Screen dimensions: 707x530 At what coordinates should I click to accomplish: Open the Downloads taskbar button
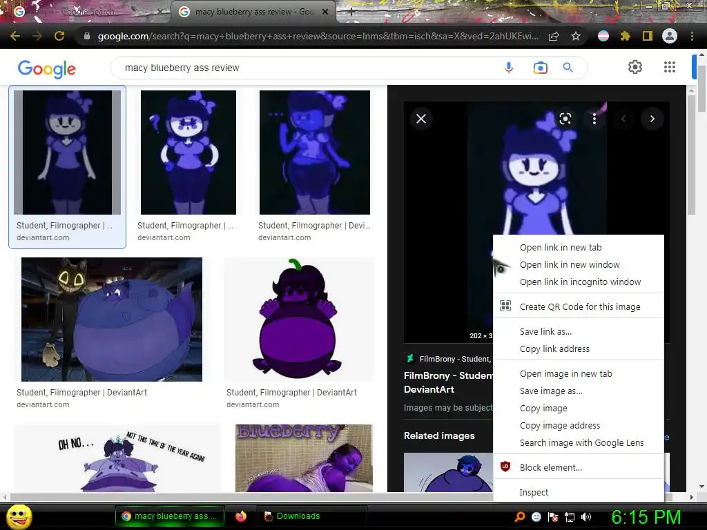[x=311, y=516]
